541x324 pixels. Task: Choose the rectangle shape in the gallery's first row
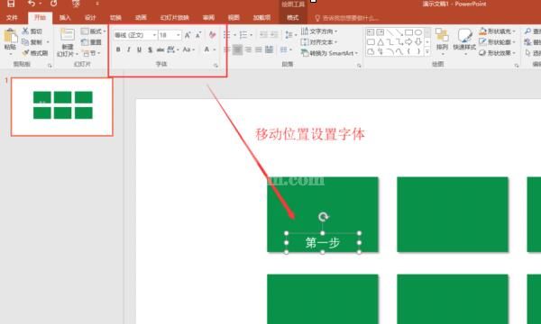coord(408,32)
